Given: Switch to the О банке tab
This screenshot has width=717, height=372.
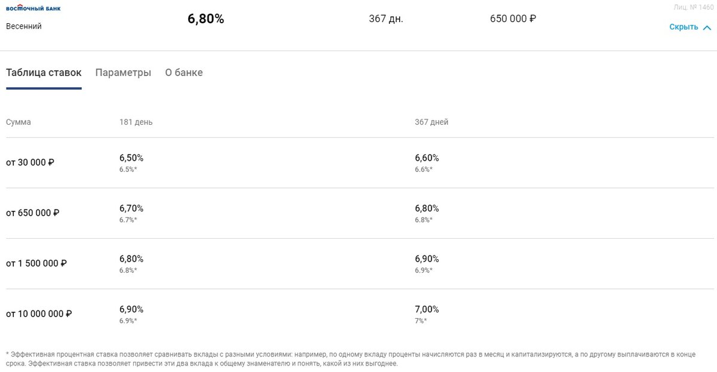Looking at the screenshot, I should pyautogui.click(x=184, y=73).
